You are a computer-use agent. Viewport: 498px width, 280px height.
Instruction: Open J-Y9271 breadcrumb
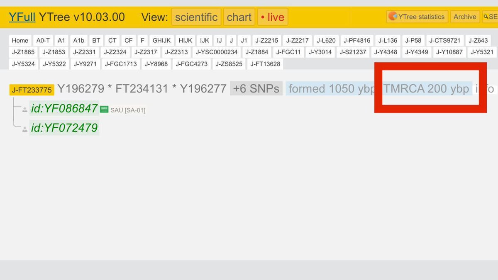click(x=85, y=64)
